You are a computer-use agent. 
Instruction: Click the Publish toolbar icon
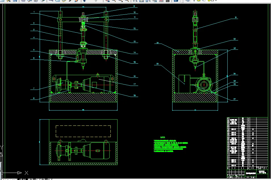point(36,1)
